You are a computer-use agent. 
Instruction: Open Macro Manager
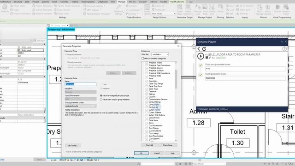pos(260,10)
